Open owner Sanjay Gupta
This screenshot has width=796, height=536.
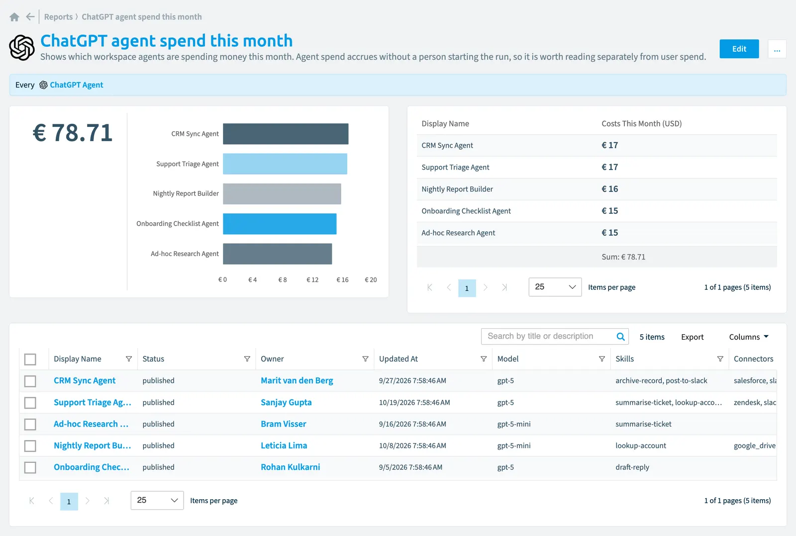[x=286, y=402]
